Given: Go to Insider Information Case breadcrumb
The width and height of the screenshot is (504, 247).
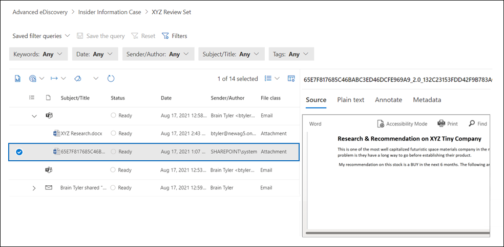Looking at the screenshot, I should click(110, 12).
